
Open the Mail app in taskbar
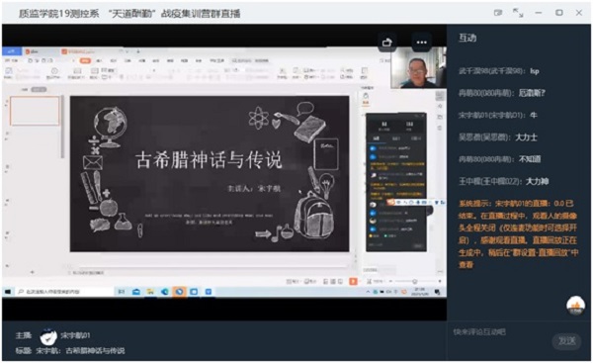tap(135, 292)
